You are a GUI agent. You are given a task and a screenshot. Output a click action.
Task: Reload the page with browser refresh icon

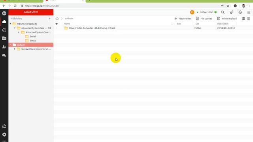coord(15,6)
